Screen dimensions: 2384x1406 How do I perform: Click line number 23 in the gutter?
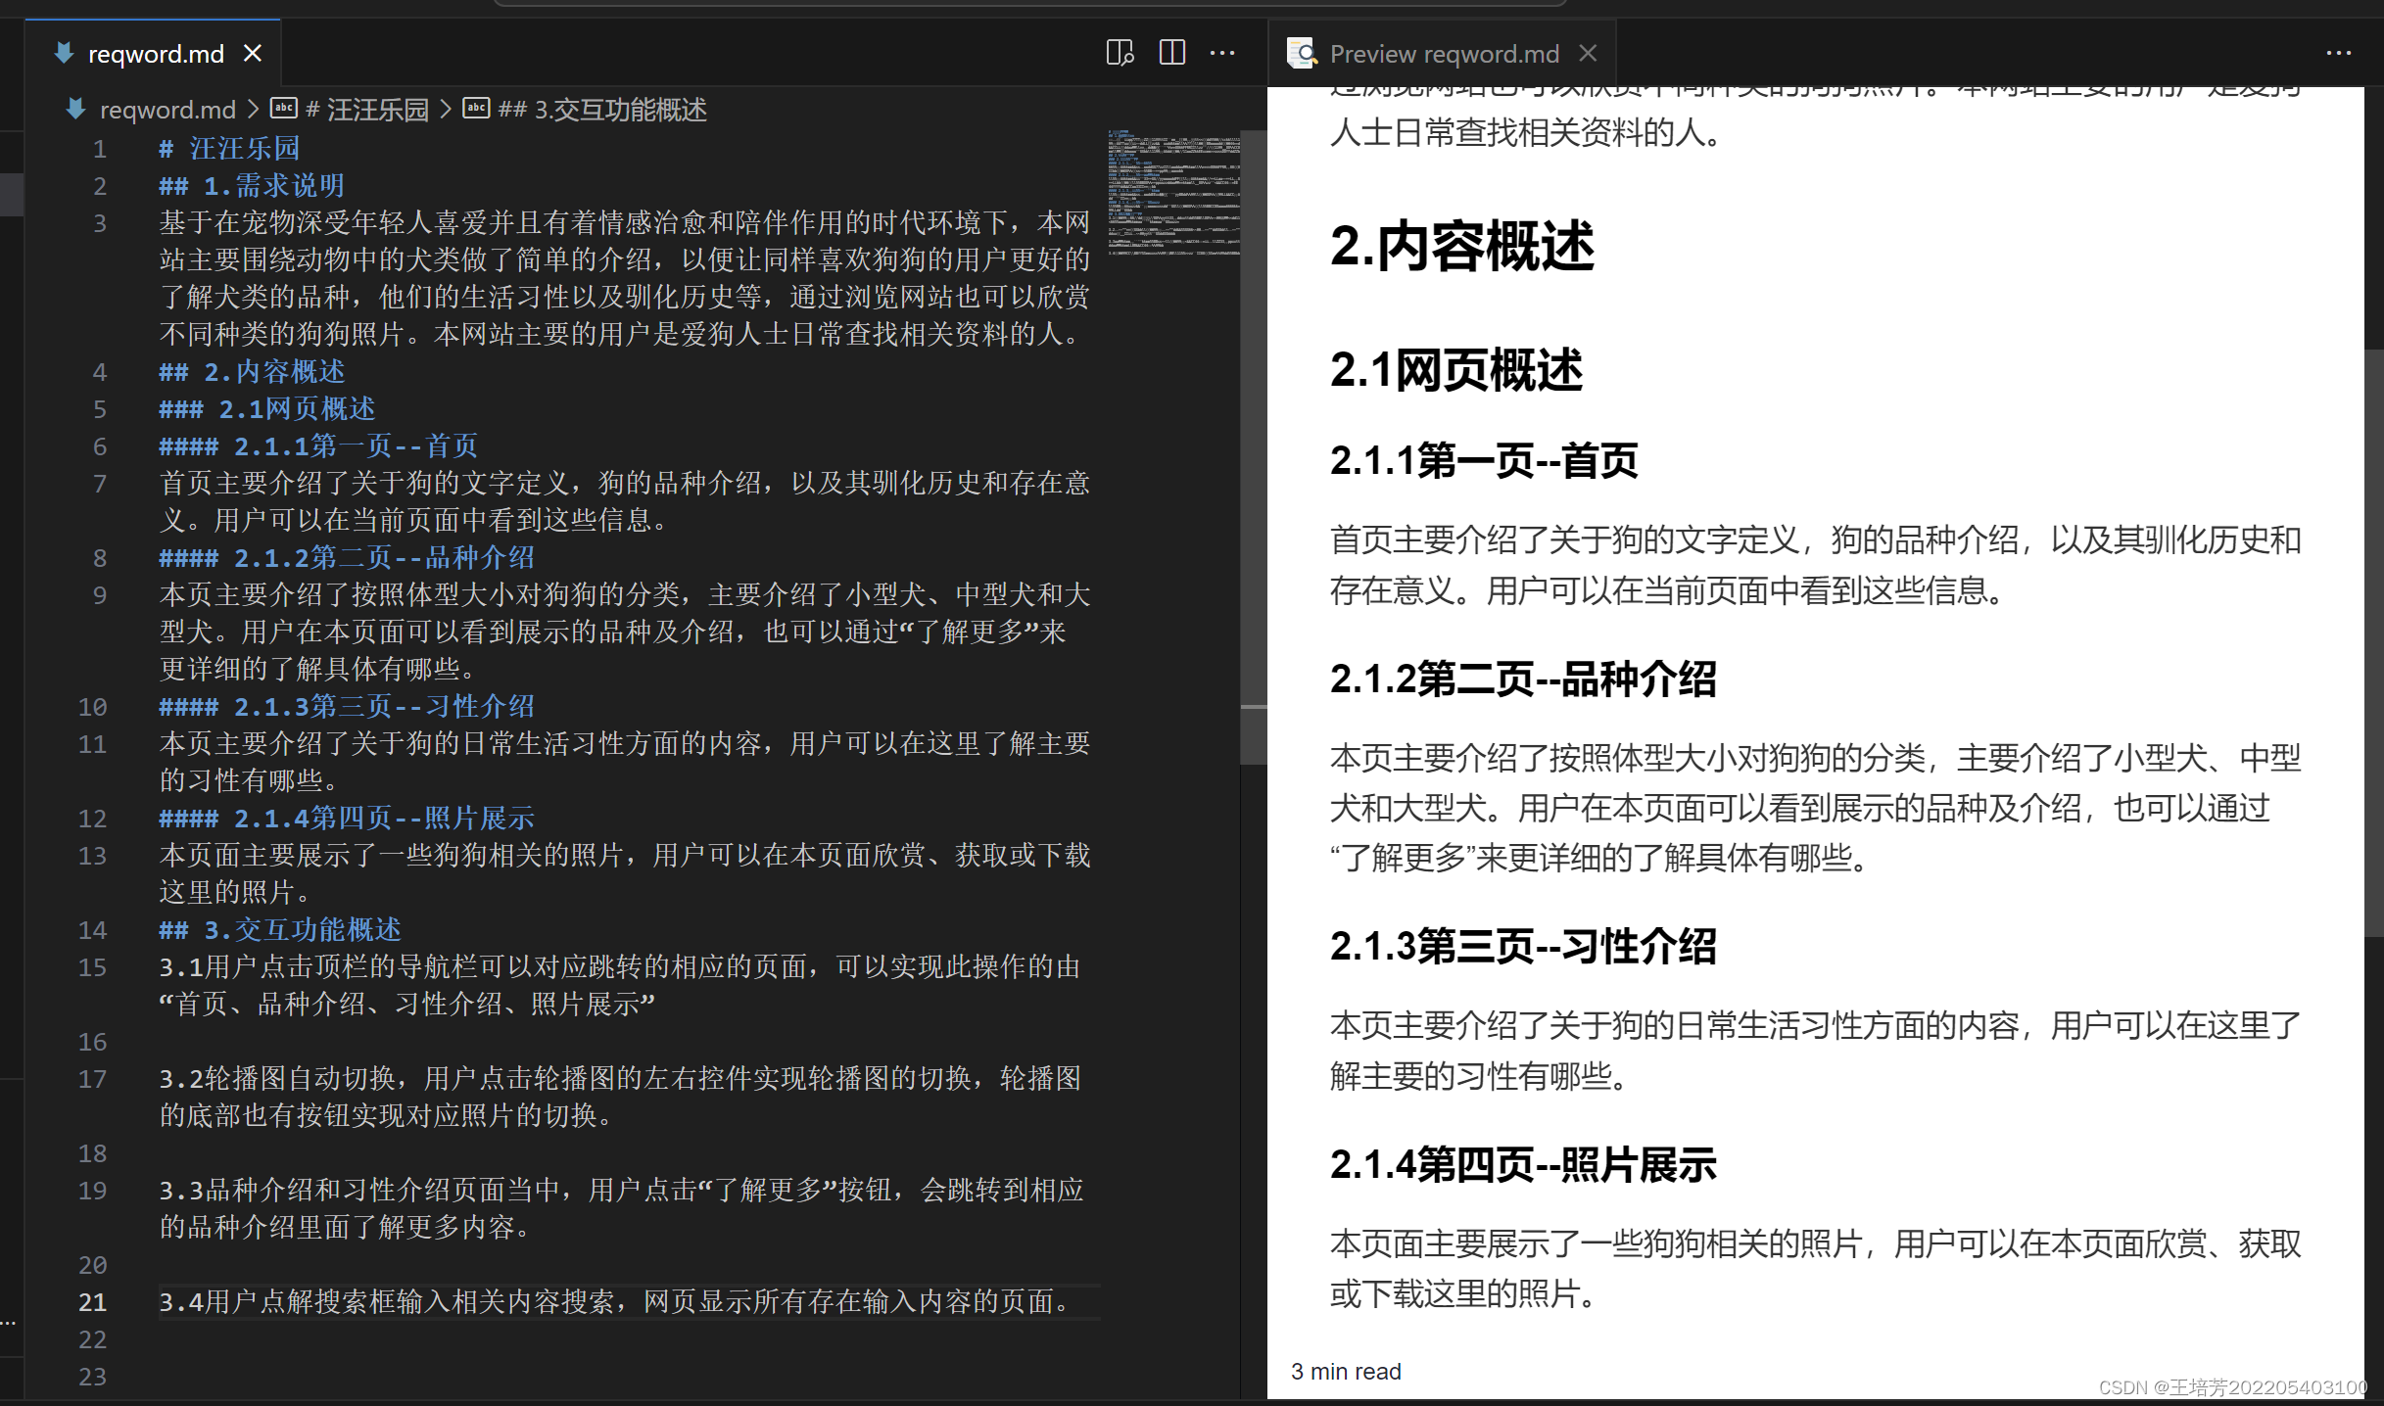click(x=92, y=1377)
